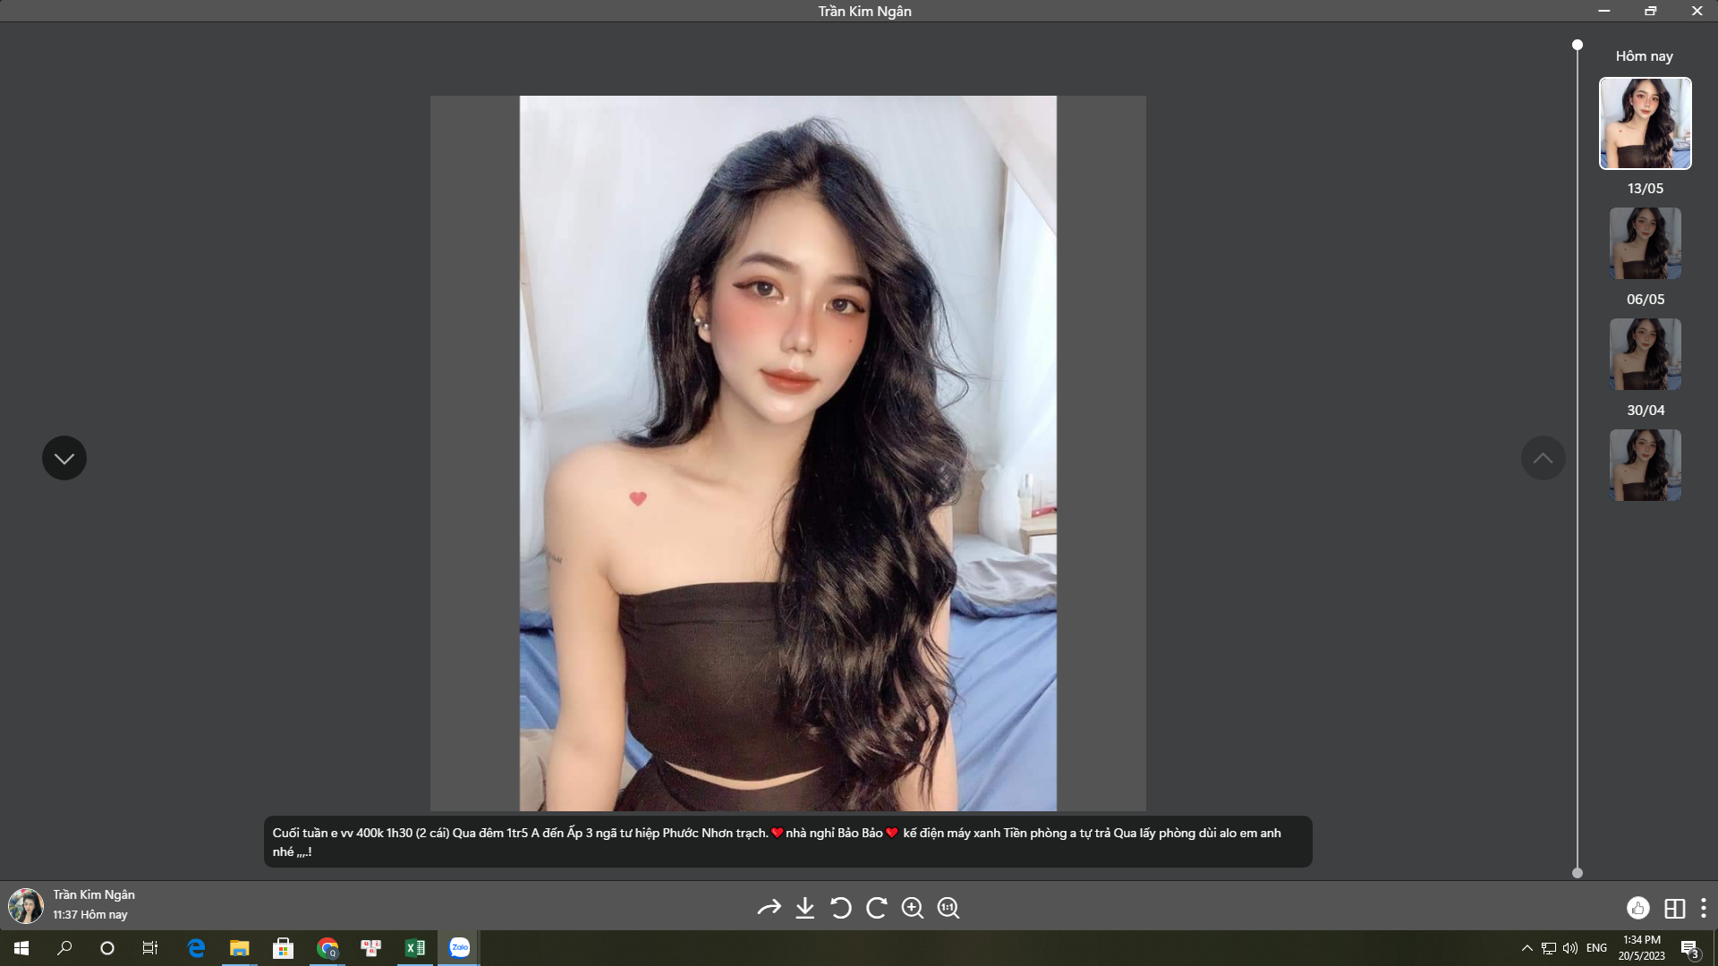The image size is (1718, 966).
Task: Open Excel from the Windows taskbar
Action: pyautogui.click(x=415, y=947)
